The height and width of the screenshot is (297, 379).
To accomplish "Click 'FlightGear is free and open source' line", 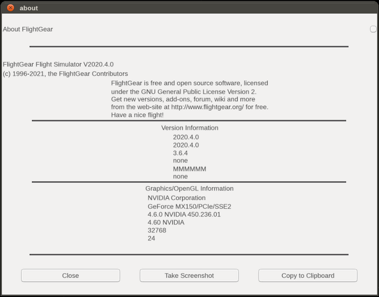I will [x=189, y=83].
